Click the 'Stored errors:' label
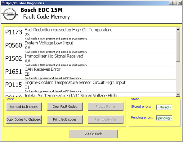The image size is (183, 142). (x=141, y=106)
